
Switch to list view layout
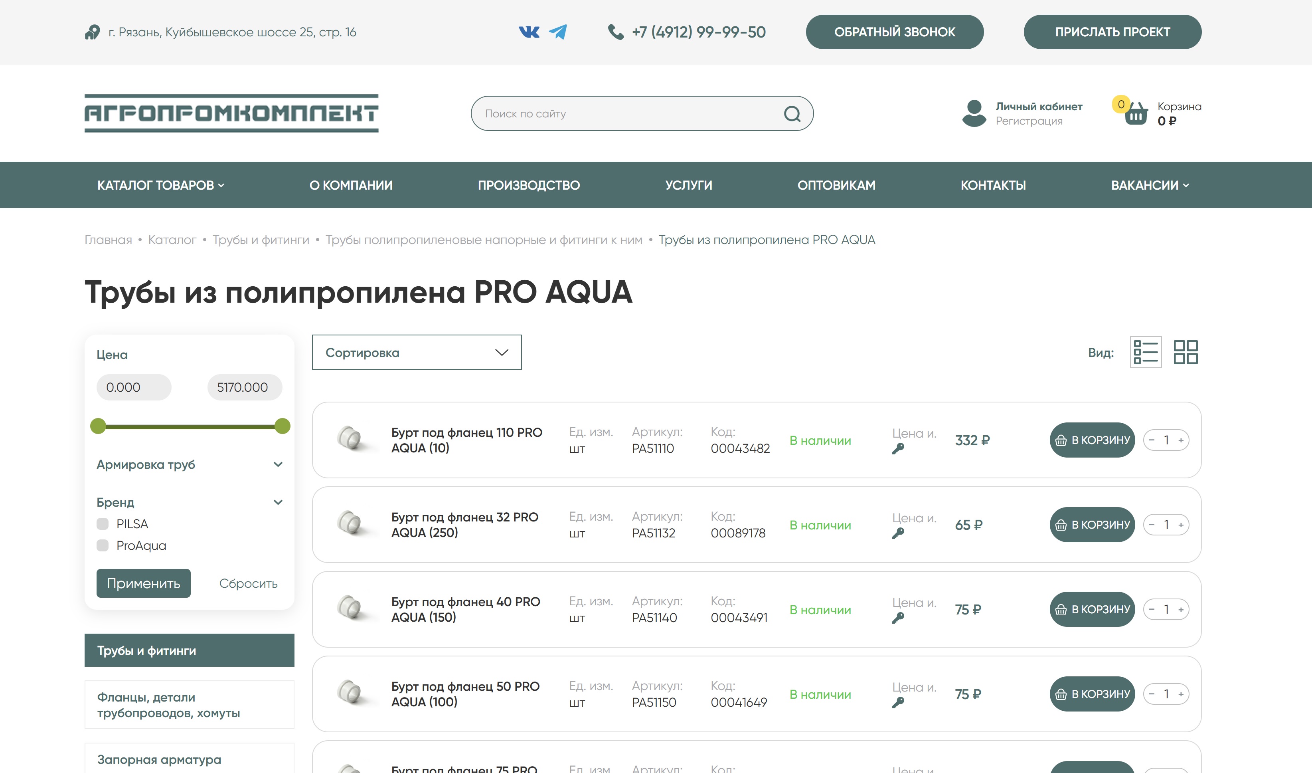(1145, 353)
